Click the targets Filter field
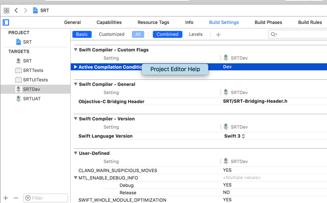The height and width of the screenshot is (203, 327). click(x=46, y=198)
